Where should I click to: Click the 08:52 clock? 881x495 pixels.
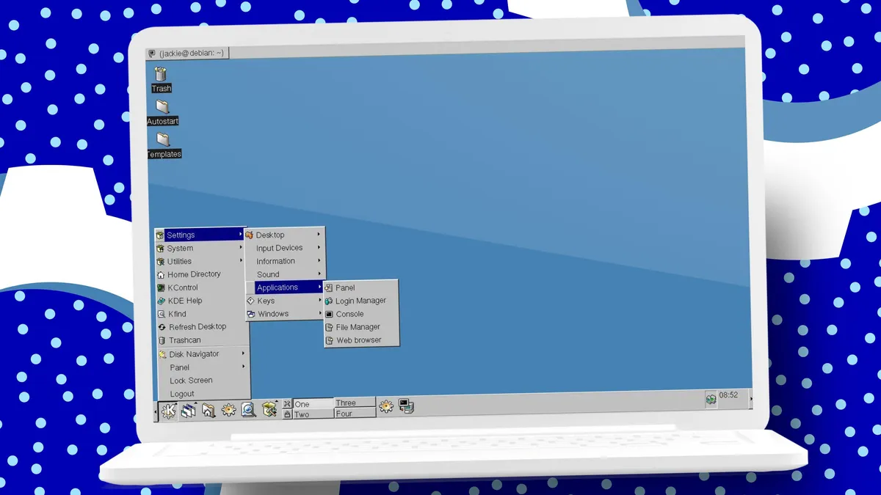(x=728, y=395)
